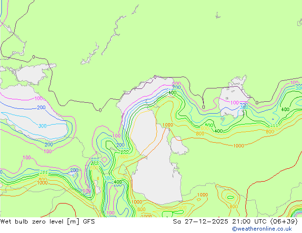Click the 'Wet bulb zero level [m]' caption
Screen dimensions: 302x233
40,222
